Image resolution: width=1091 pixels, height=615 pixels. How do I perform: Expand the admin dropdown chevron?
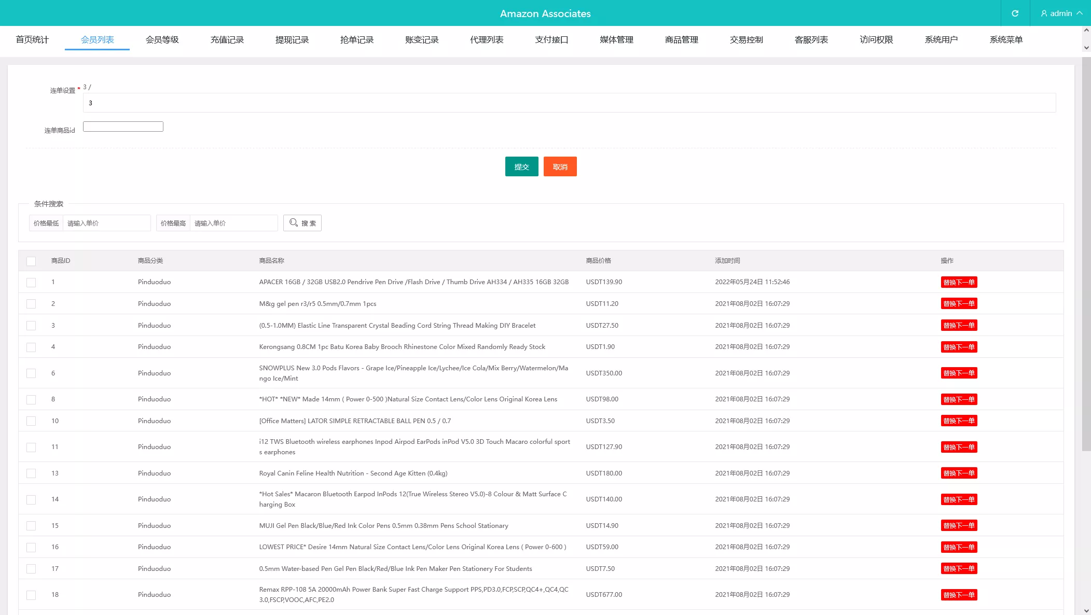pyautogui.click(x=1080, y=13)
